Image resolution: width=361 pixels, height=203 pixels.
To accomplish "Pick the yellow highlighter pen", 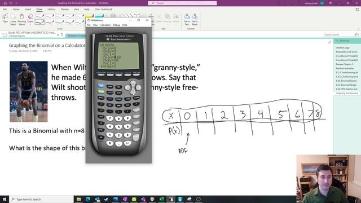I will (90, 16).
